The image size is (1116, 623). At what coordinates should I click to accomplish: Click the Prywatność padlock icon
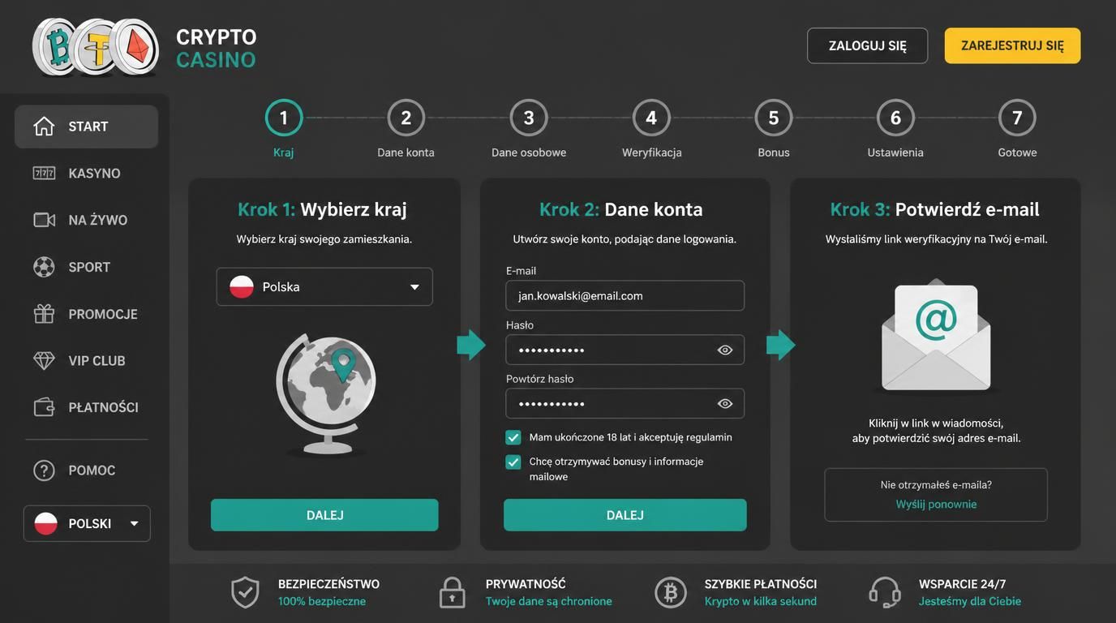click(x=452, y=592)
